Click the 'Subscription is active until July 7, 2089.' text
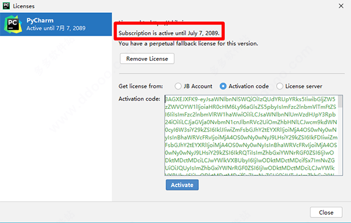Image resolution: width=351 pixels, height=223 pixels. [x=169, y=33]
